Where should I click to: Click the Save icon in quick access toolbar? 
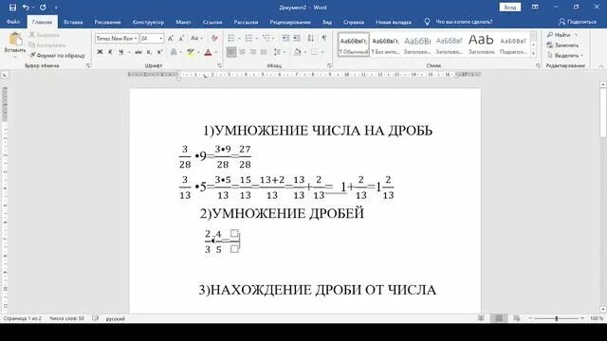point(12,8)
